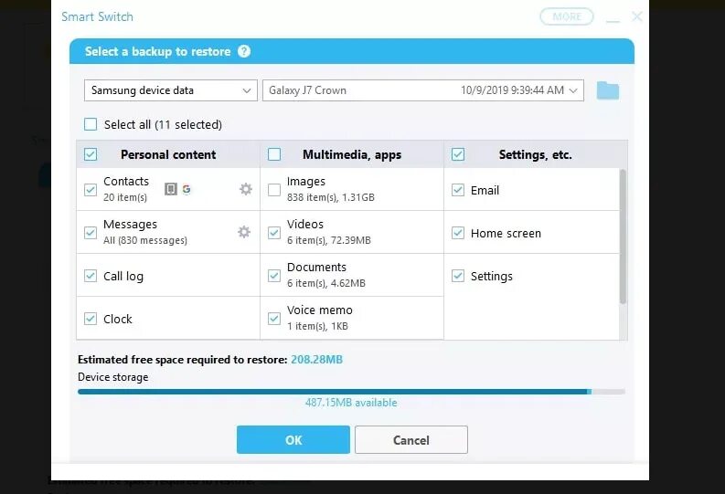Image resolution: width=725 pixels, height=494 pixels.
Task: Toggle the Select all checkbox
Action: [x=91, y=124]
